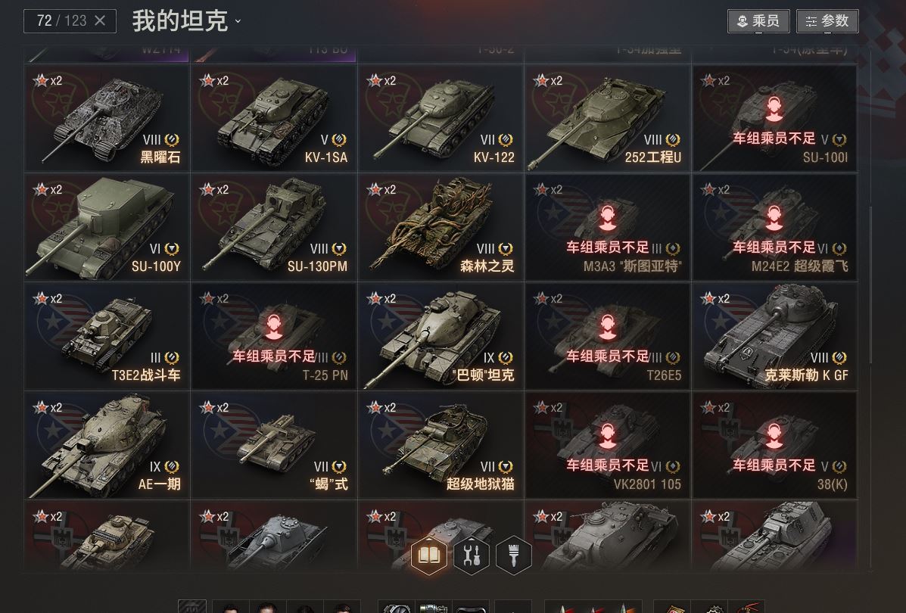Select the 超级地狱猫 tank

click(441, 446)
